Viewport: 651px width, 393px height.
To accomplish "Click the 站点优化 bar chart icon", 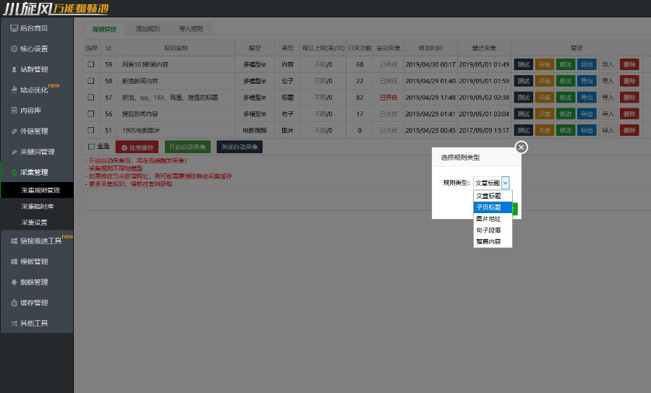I will coord(14,90).
